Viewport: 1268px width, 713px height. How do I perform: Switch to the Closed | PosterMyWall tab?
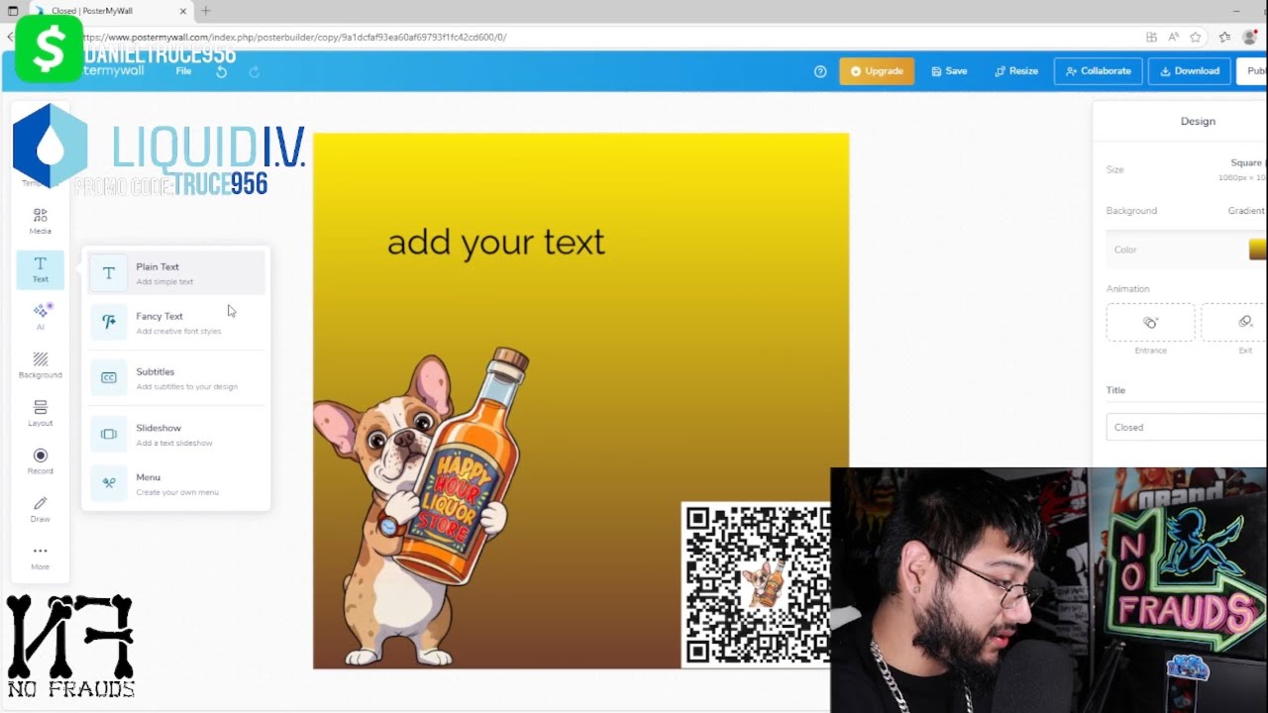click(109, 11)
